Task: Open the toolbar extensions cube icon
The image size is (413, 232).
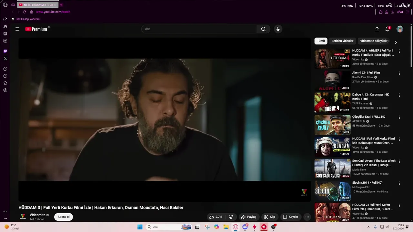Action: click(380, 12)
